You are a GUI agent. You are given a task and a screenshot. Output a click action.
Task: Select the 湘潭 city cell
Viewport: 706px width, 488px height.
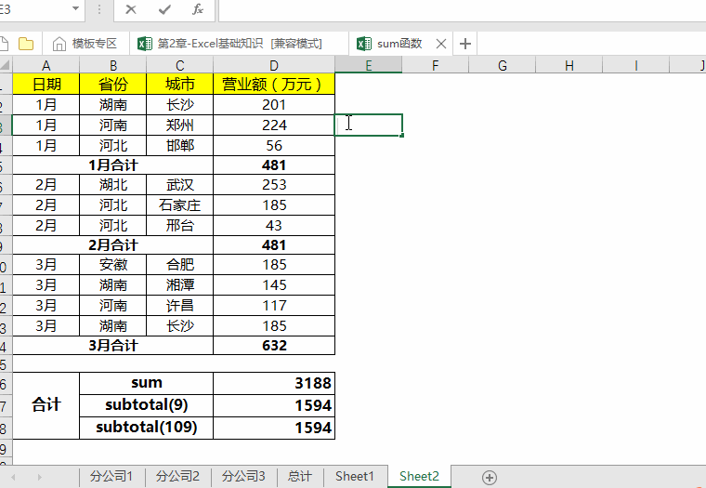(179, 284)
